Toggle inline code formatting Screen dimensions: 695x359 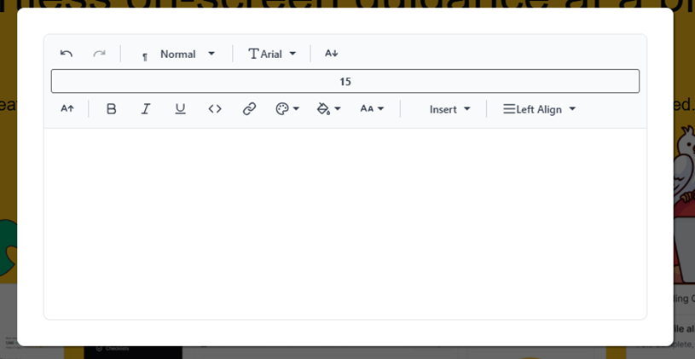pos(215,109)
